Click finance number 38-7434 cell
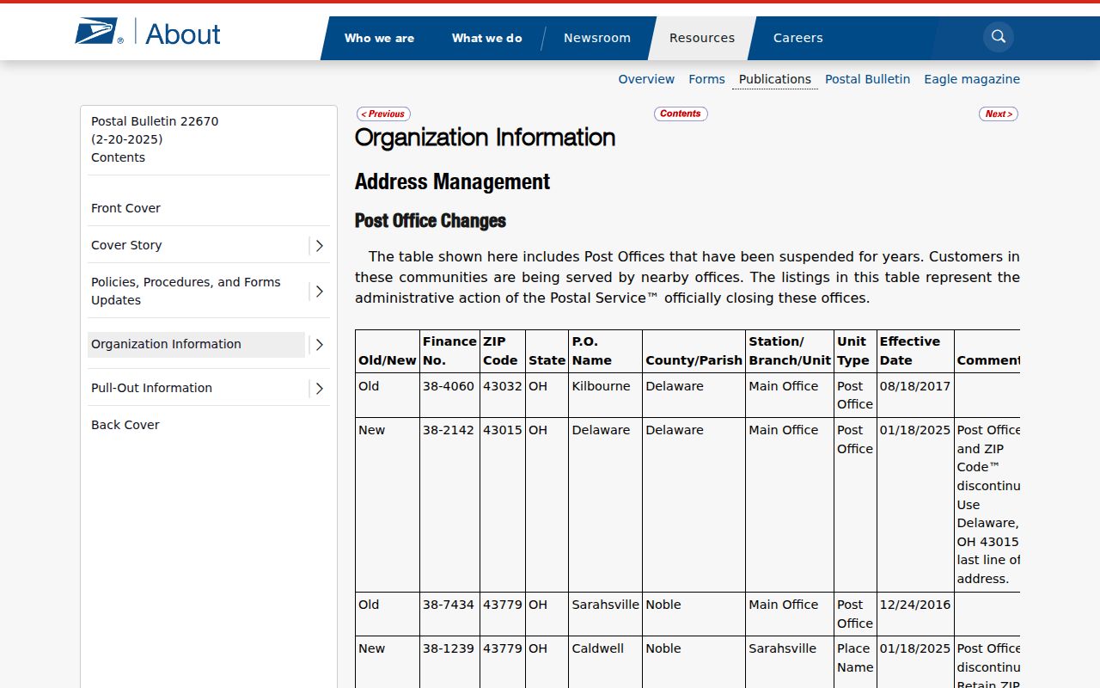The image size is (1100, 688). [x=449, y=614]
